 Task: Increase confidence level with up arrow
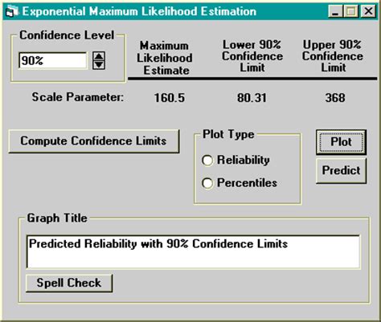click(x=99, y=56)
